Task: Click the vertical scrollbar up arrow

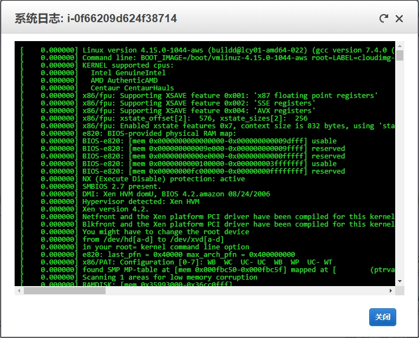Action: point(400,45)
